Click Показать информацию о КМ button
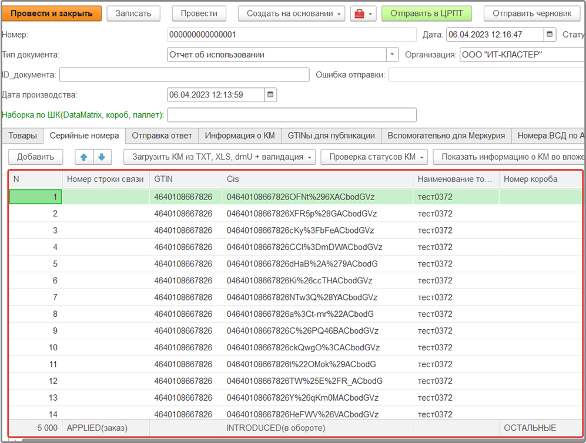 (510, 157)
